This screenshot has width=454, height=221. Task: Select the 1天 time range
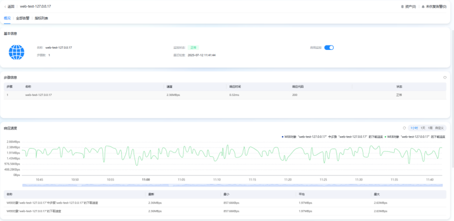tap(423, 128)
